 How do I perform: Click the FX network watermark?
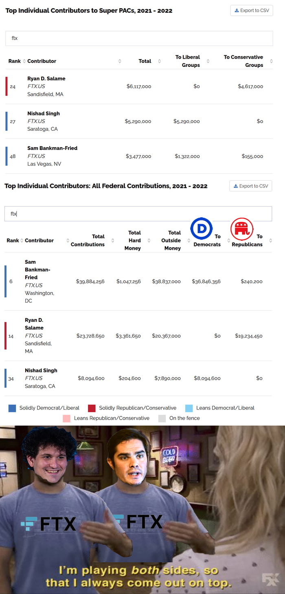click(270, 579)
